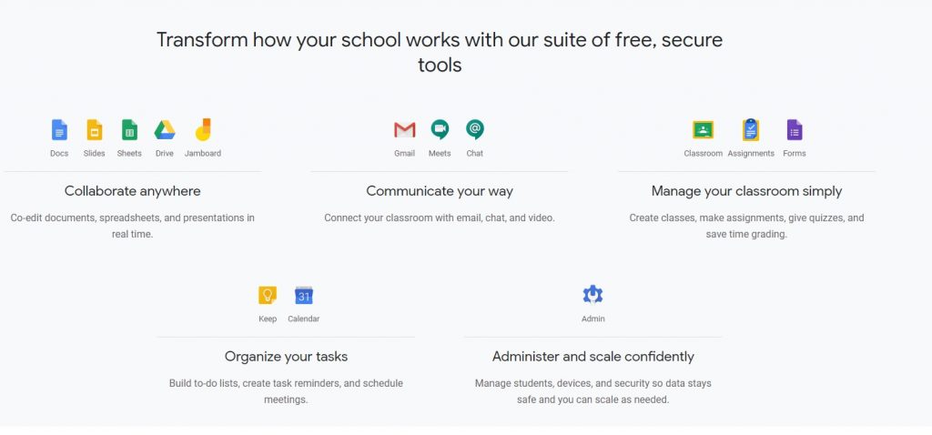Click the yellow Slides icon

tap(95, 129)
